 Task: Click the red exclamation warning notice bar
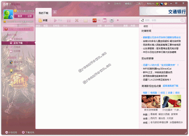tap(19, 29)
